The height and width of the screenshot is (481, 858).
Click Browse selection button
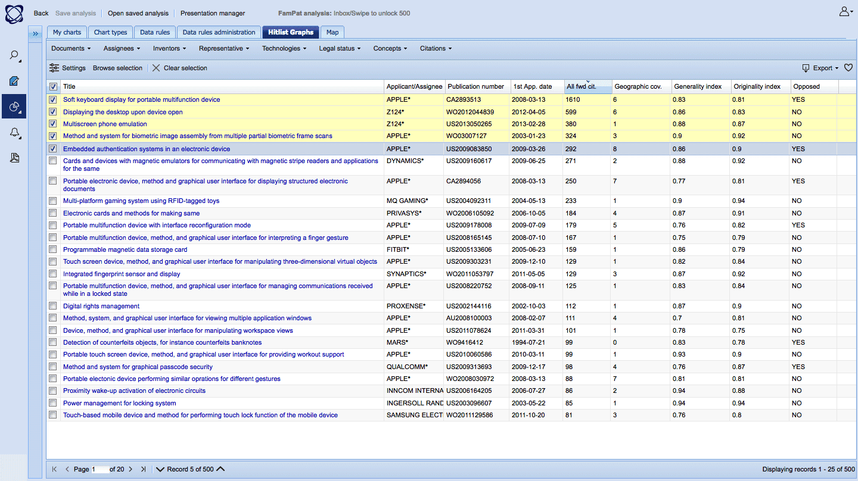(117, 68)
